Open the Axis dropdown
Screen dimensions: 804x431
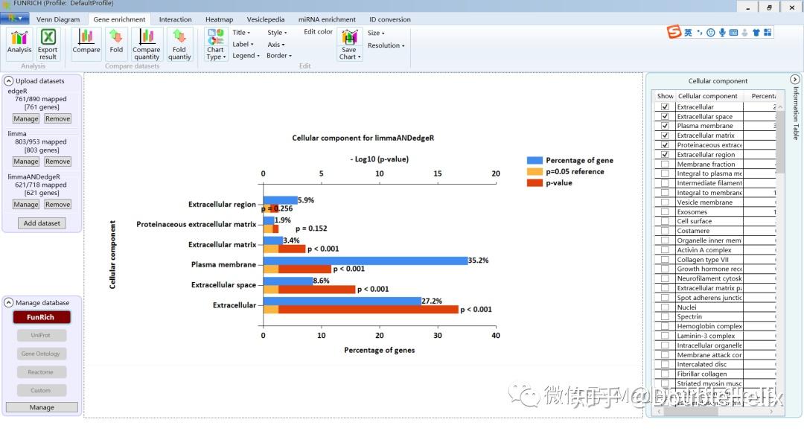click(x=276, y=44)
